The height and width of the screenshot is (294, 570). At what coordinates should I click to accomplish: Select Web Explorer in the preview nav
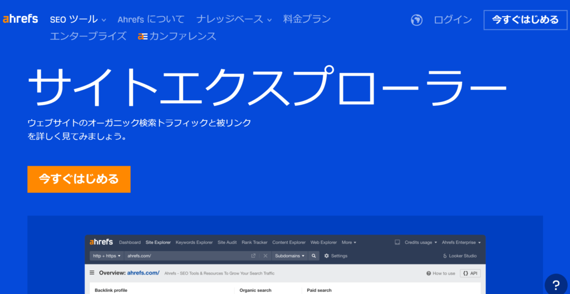(323, 242)
